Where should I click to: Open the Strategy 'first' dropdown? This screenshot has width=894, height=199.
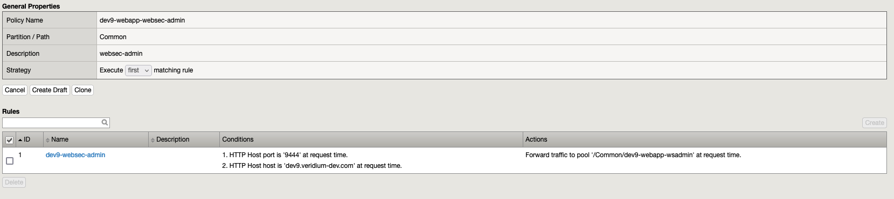point(138,70)
